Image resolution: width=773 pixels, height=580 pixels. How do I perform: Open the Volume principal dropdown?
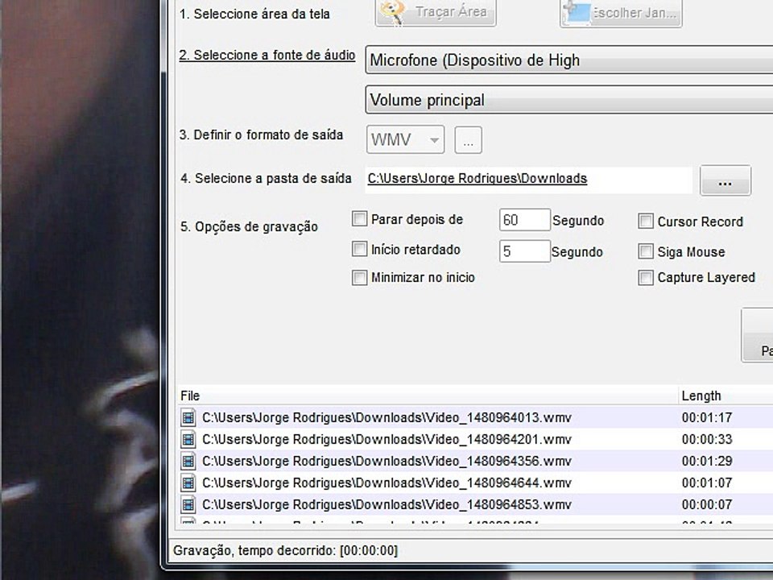(569, 100)
